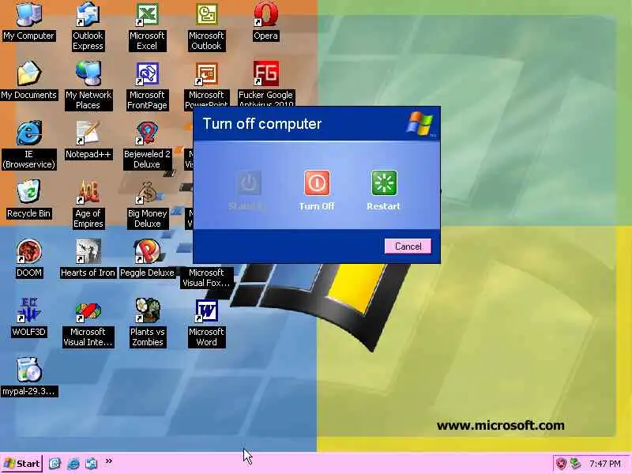Click the Microsoft Visual Fox... desktop label
The height and width of the screenshot is (474, 632).
coord(206,278)
